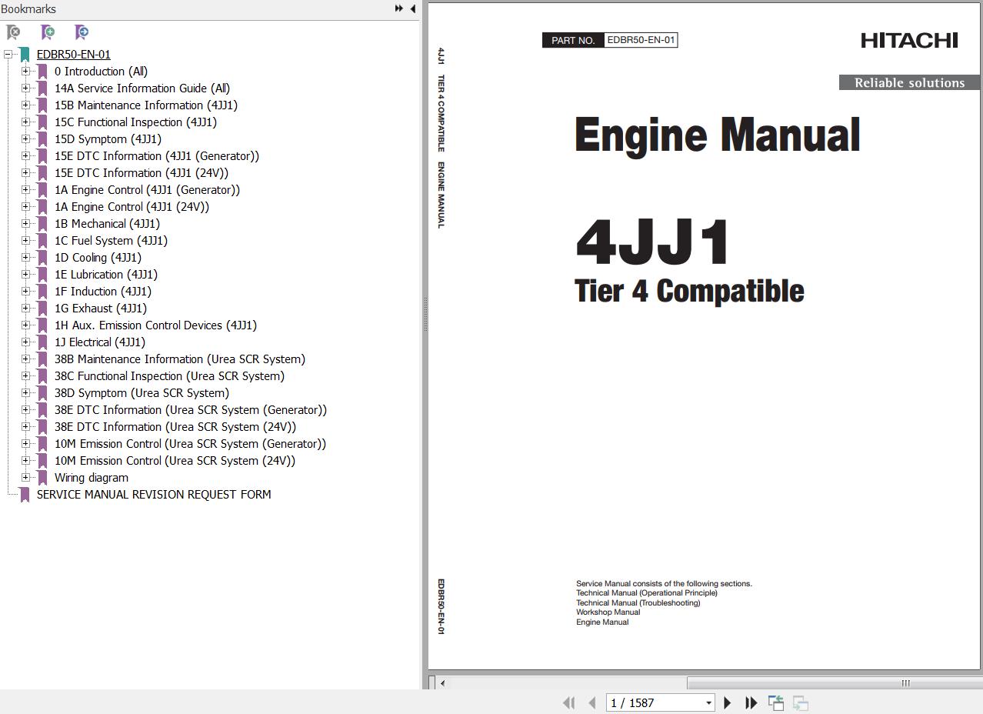The height and width of the screenshot is (714, 983).
Task: Expand the 1C Fuel System (4JJ1) node
Action: (x=25, y=241)
